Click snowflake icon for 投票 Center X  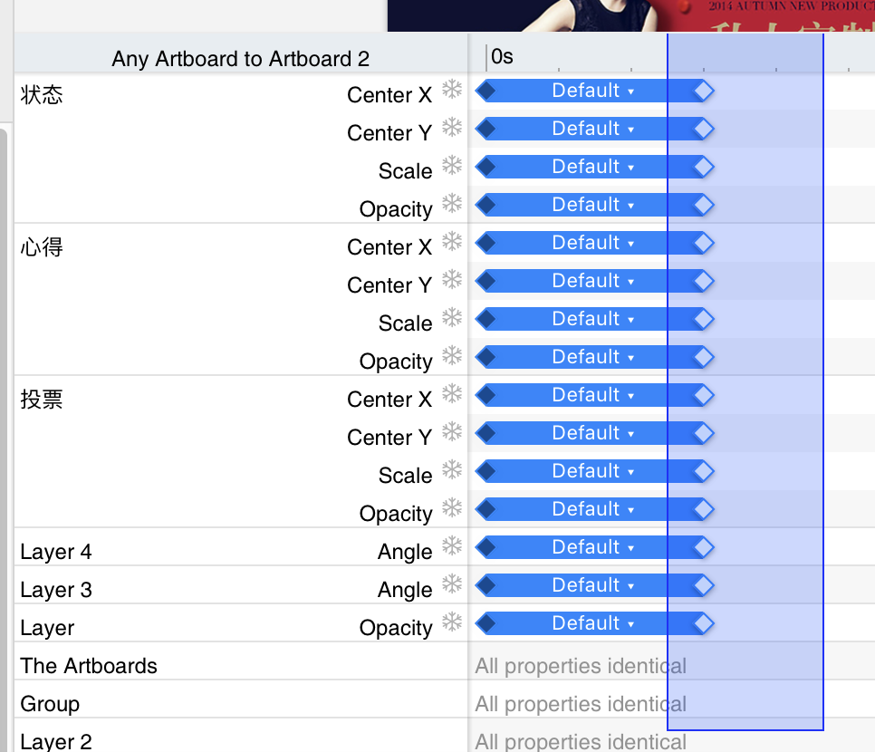[452, 393]
